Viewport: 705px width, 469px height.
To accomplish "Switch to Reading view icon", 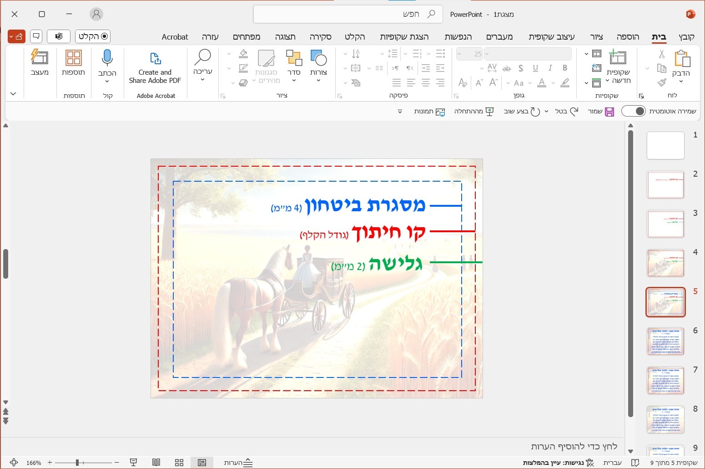I will click(x=156, y=463).
